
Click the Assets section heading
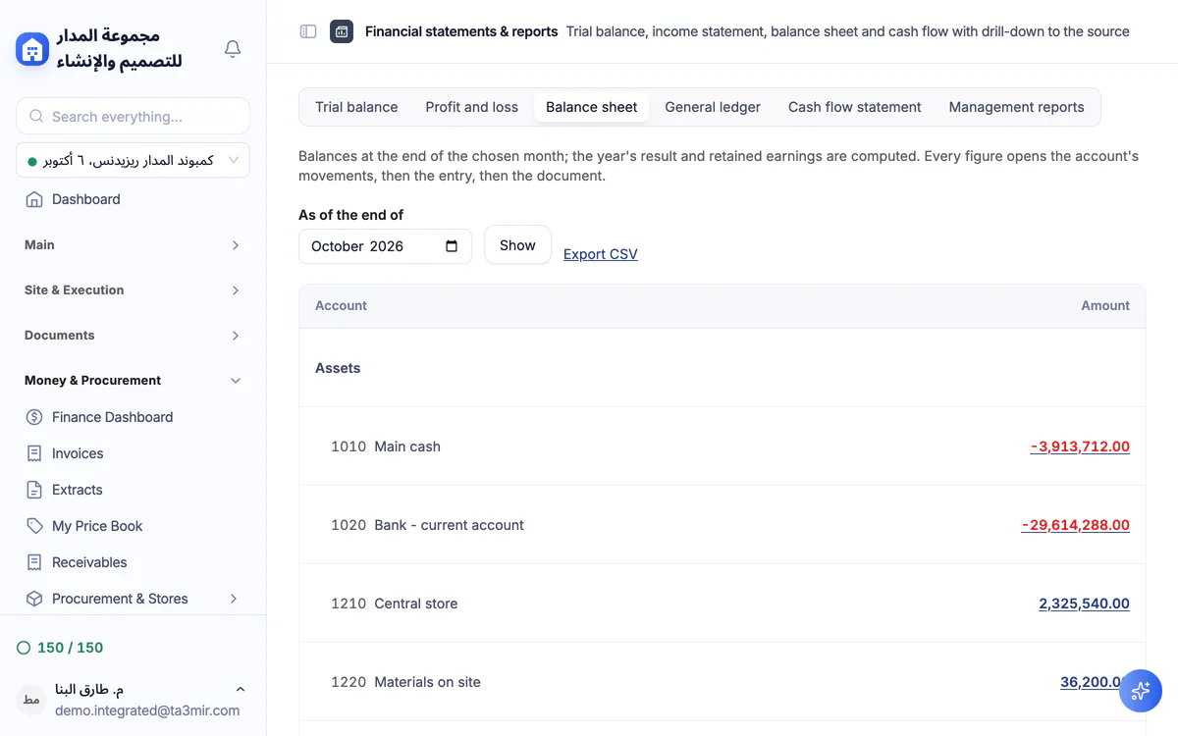(338, 368)
